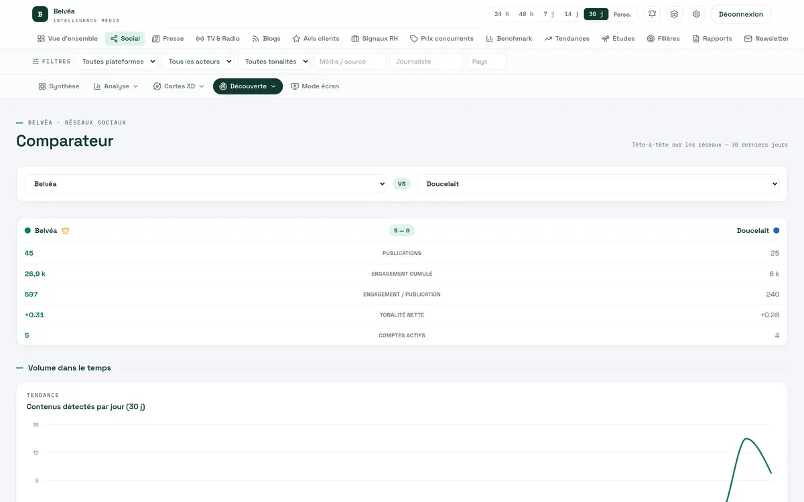Click the Analyse chart icon

point(97,86)
